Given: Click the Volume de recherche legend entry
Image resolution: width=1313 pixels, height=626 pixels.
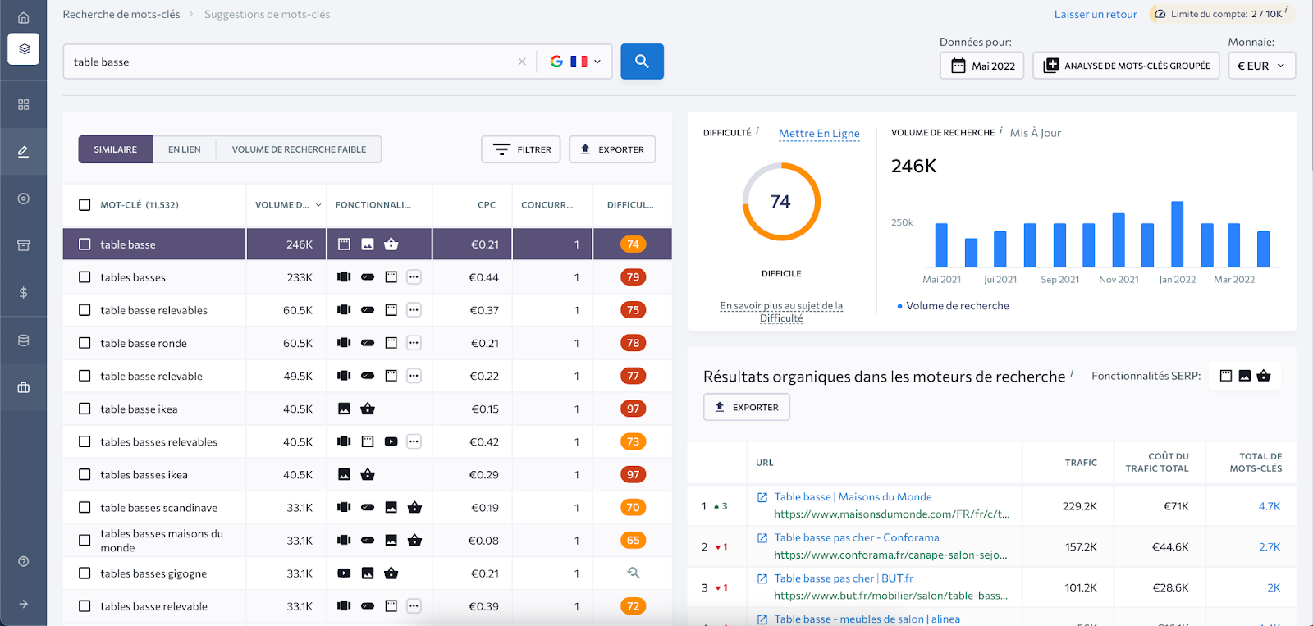Looking at the screenshot, I should click(953, 305).
